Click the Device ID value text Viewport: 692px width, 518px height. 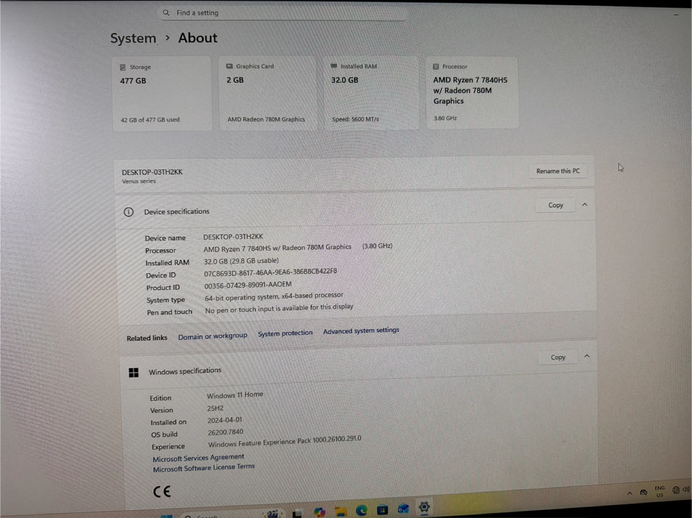pos(271,272)
